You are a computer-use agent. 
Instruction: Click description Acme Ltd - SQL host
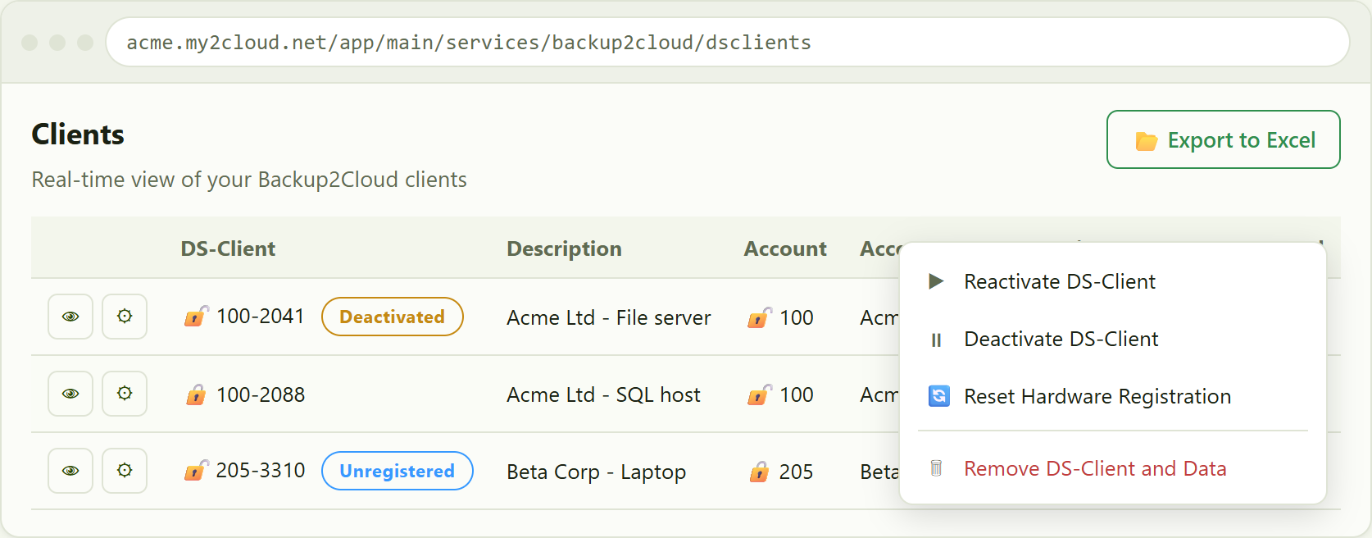point(604,394)
